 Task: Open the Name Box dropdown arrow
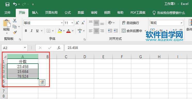(x=25, y=48)
